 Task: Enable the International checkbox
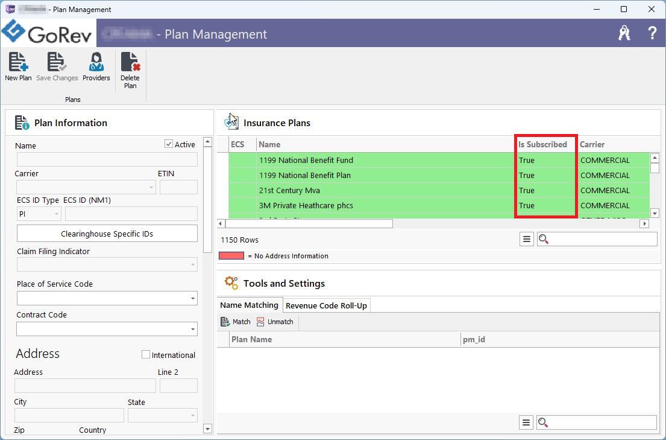click(x=146, y=354)
